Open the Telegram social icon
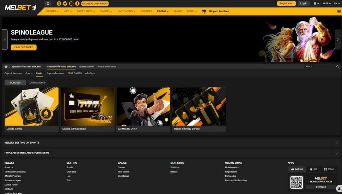This screenshot has width=342, height=194. pos(65,4)
